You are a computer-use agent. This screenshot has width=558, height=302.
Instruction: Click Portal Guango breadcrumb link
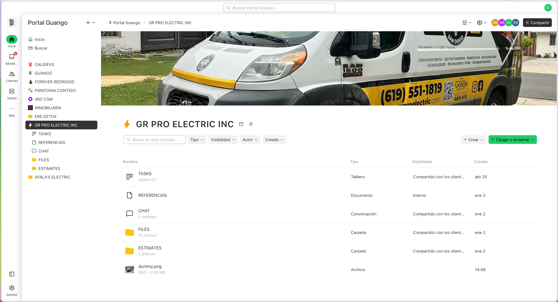[124, 23]
